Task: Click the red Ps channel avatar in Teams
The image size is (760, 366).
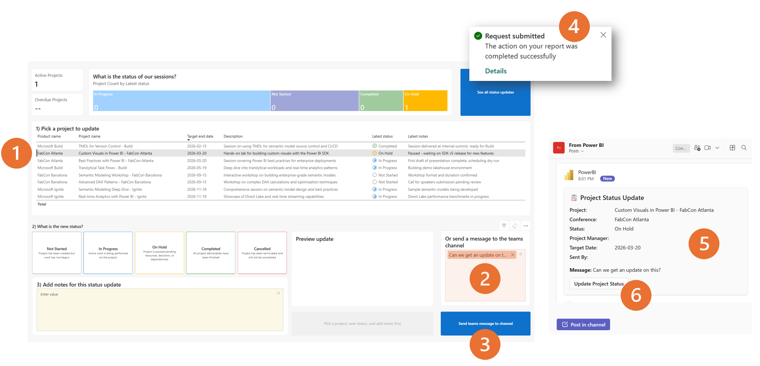Action: coord(559,148)
